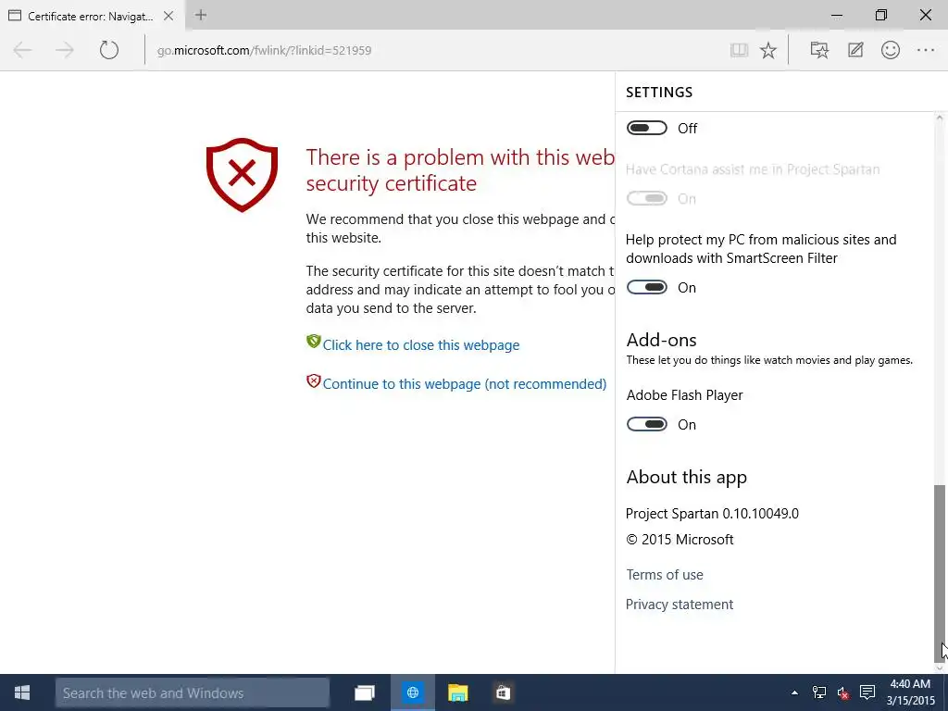Click the muted volume tray icon

(842, 692)
